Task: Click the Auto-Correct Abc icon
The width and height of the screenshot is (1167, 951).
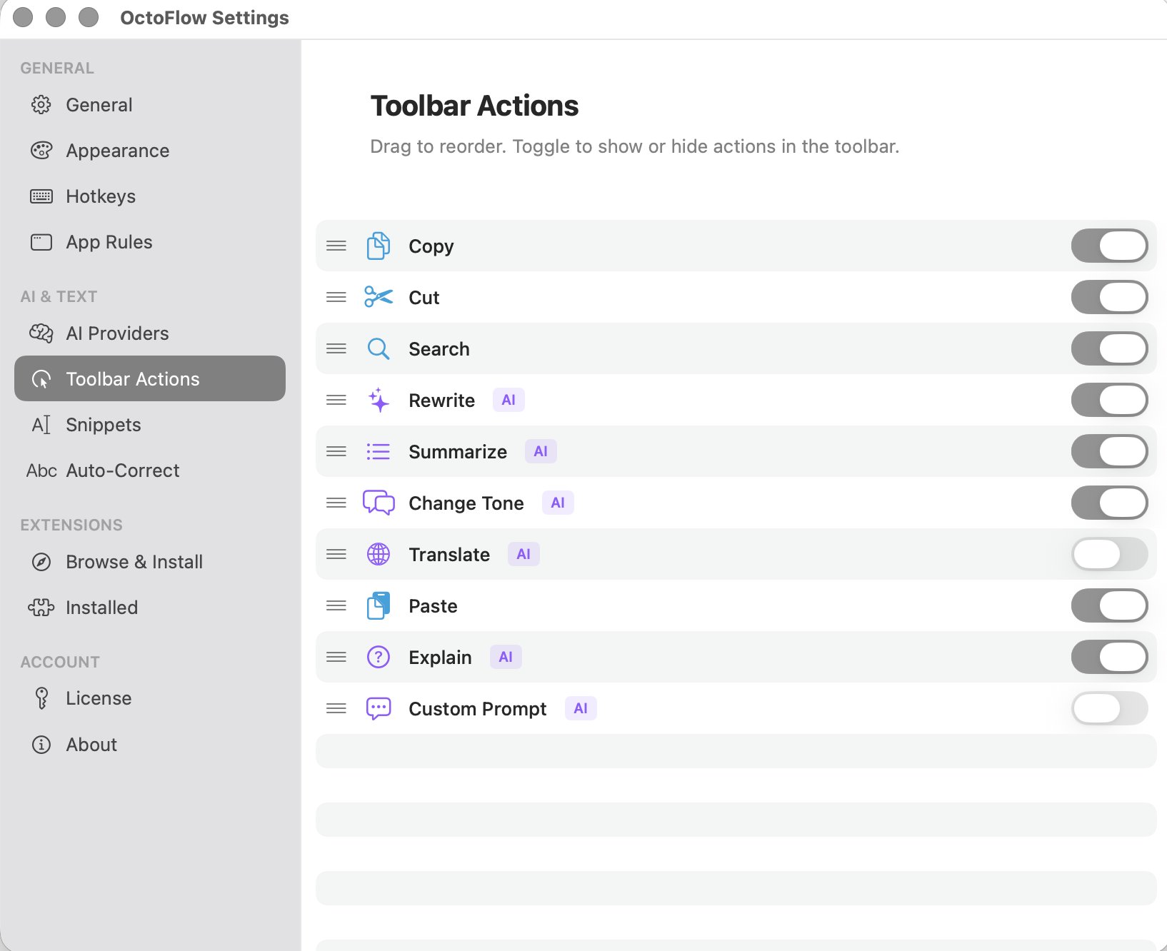Action: (41, 471)
